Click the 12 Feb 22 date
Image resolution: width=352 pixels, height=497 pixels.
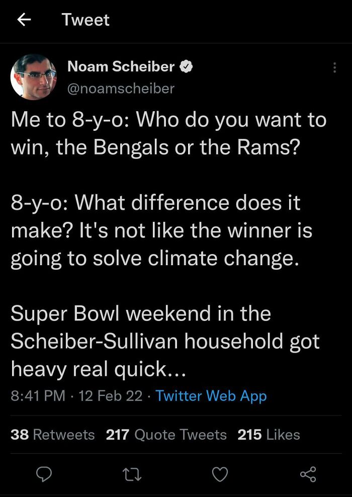pos(111,395)
